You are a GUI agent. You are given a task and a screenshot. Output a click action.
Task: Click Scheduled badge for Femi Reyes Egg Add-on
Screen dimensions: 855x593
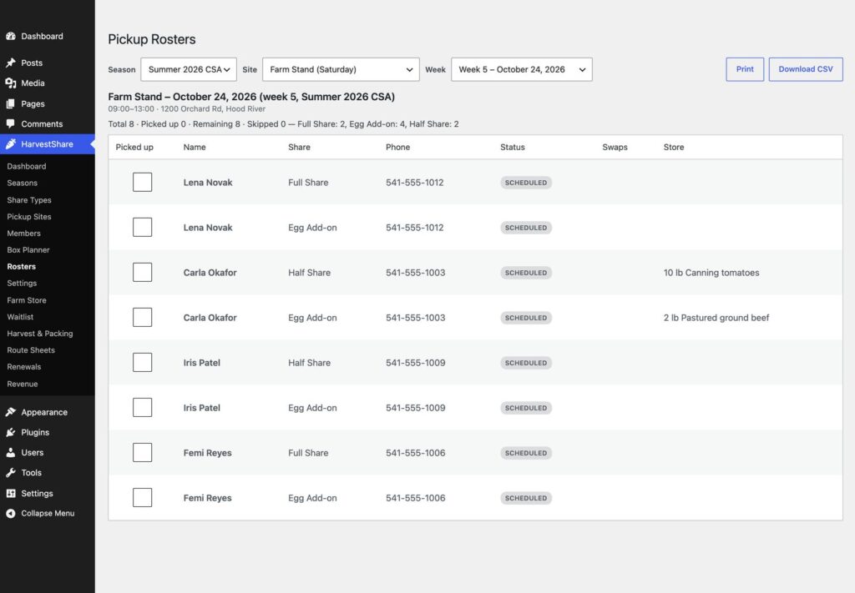point(526,498)
